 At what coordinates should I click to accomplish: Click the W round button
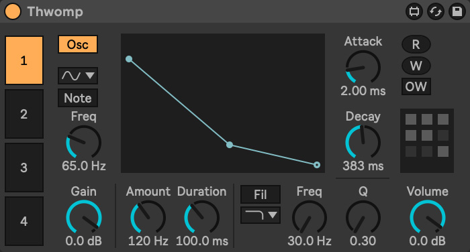tap(416, 66)
